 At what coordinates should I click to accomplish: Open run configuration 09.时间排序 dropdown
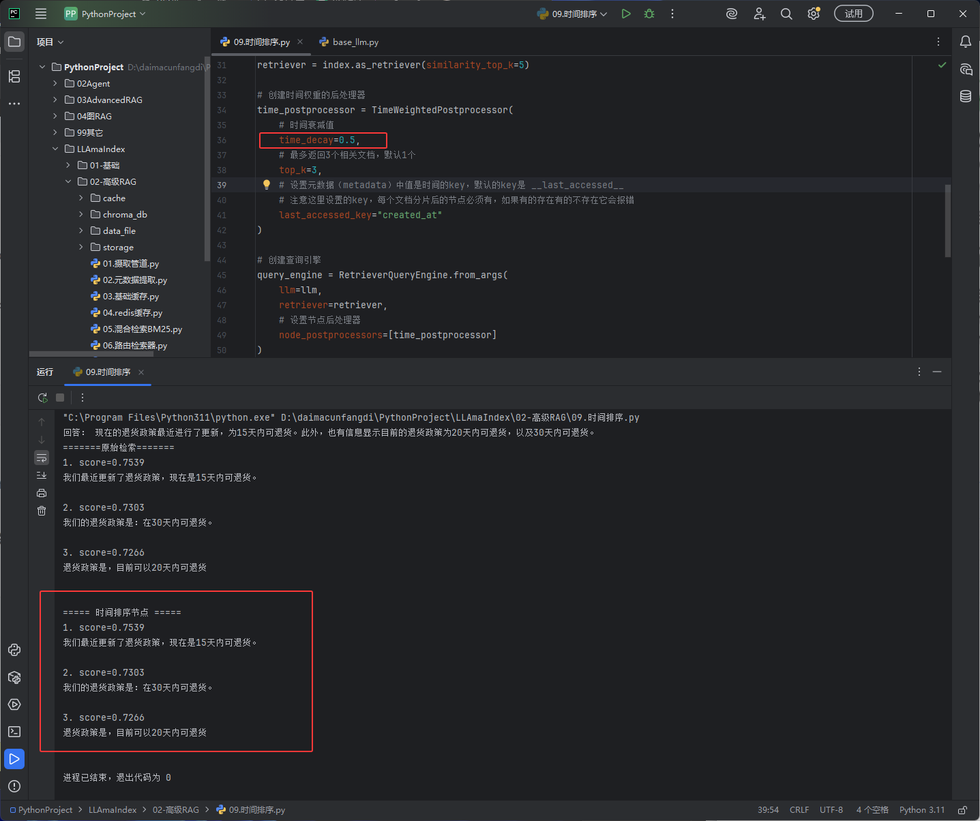(x=571, y=14)
